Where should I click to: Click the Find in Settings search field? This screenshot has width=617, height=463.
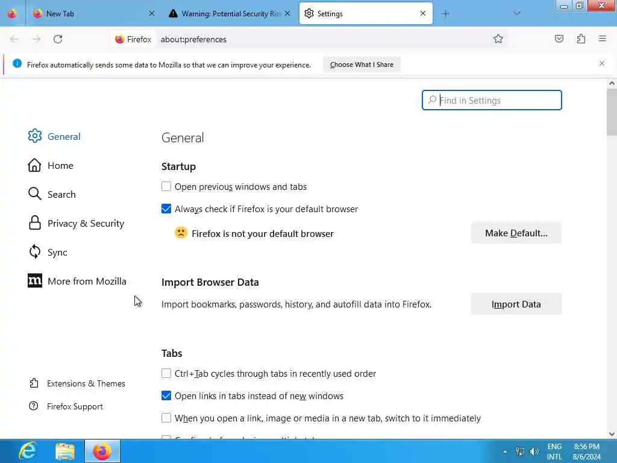point(492,101)
